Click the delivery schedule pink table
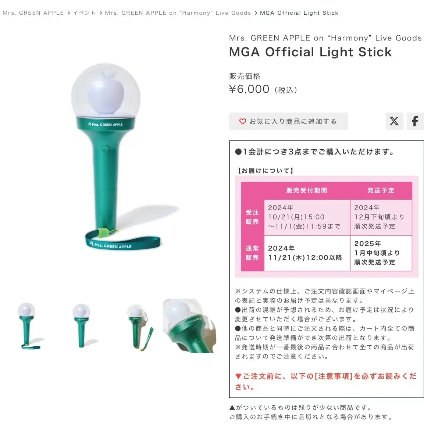Image resolution: width=424 pixels, height=424 pixels. 327,226
